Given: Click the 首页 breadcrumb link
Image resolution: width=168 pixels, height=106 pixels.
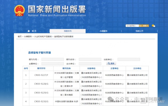Looking at the screenshot, I should tap(20, 36).
